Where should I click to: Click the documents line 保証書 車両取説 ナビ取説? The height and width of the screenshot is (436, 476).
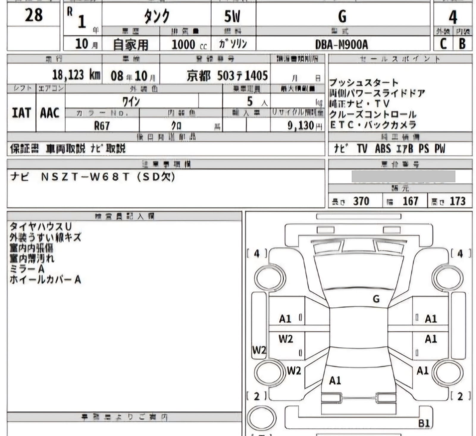pos(68,149)
